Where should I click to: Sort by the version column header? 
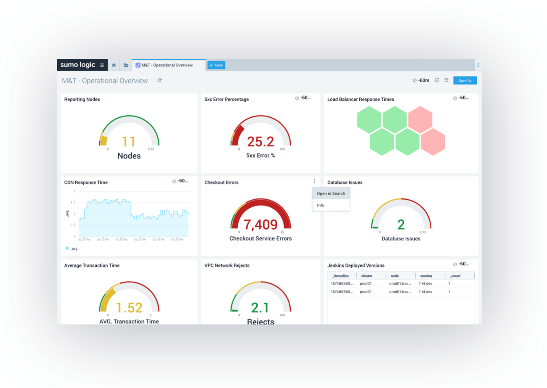(430, 276)
